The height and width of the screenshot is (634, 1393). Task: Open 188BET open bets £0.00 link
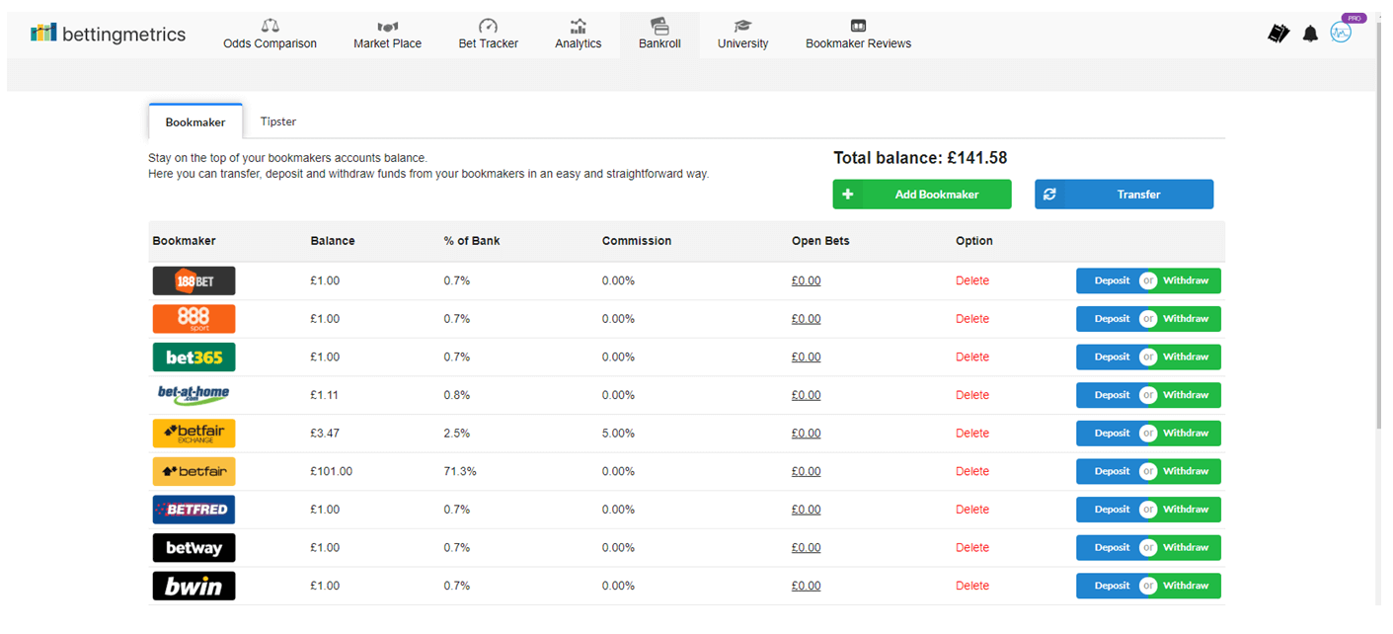pos(806,280)
